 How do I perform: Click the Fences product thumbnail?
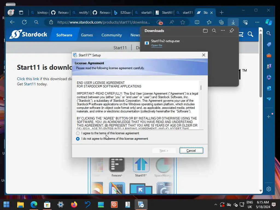pyautogui.click(x=117, y=167)
